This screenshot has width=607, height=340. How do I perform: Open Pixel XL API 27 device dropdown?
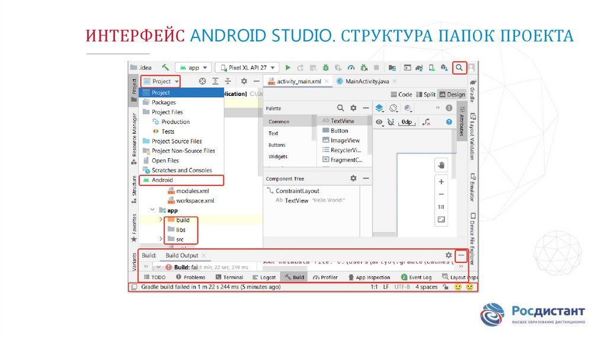point(247,68)
